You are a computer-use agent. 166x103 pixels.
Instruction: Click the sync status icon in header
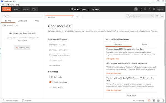[x=136, y=9]
